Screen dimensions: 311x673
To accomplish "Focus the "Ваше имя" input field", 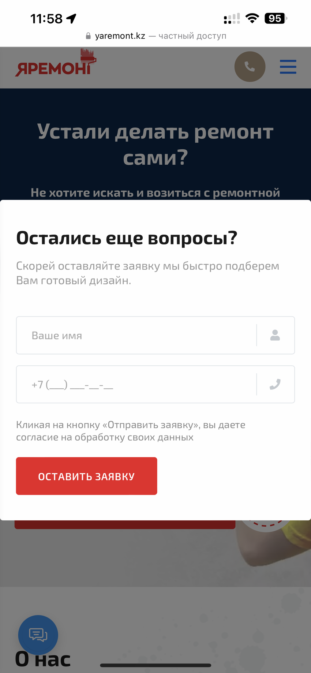I will pyautogui.click(x=136, y=335).
